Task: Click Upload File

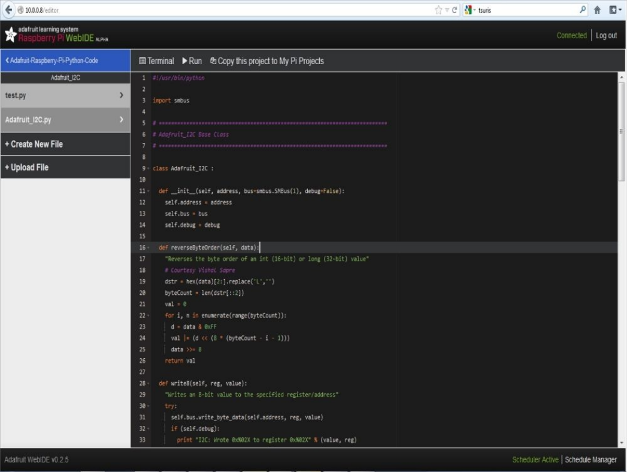Action: pos(65,167)
